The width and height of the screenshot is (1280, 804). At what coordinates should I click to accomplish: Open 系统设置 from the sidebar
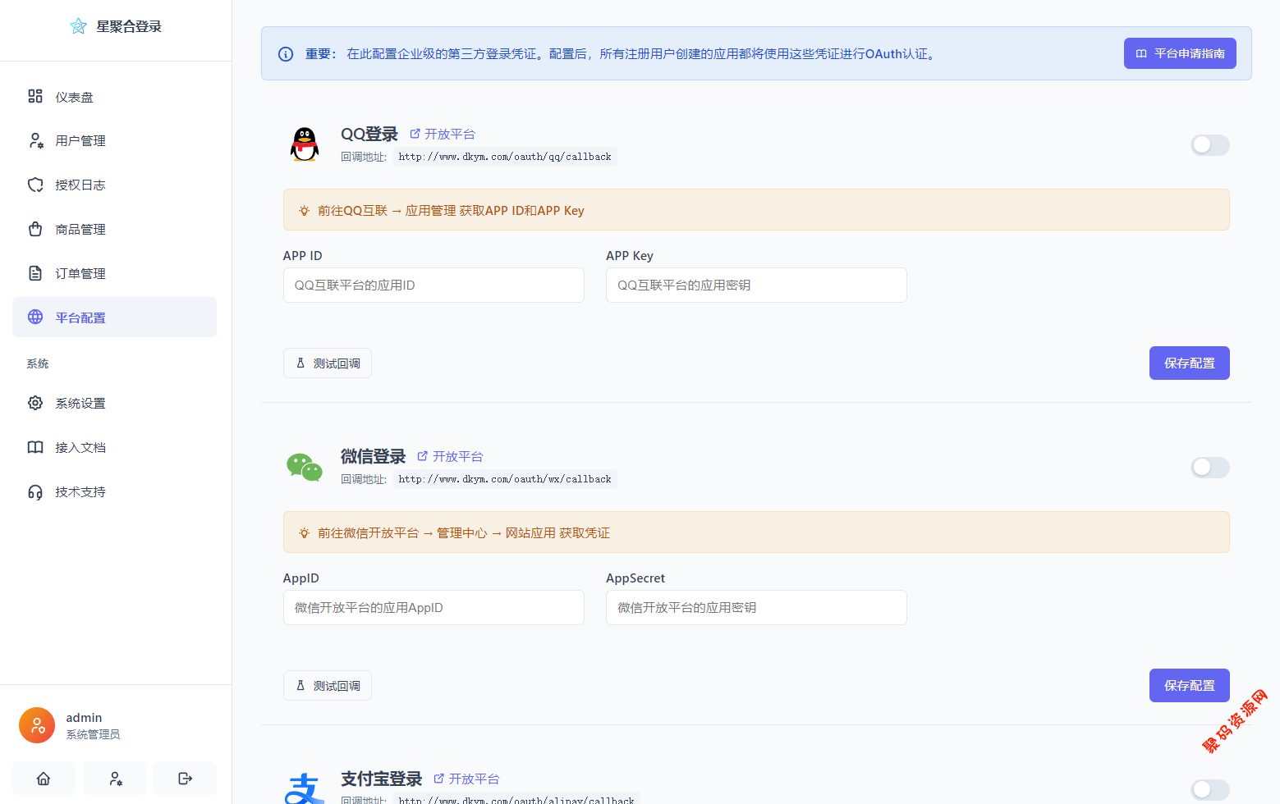[80, 404]
